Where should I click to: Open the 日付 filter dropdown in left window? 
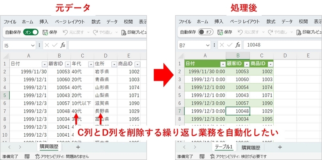pyautogui.click(x=44, y=64)
